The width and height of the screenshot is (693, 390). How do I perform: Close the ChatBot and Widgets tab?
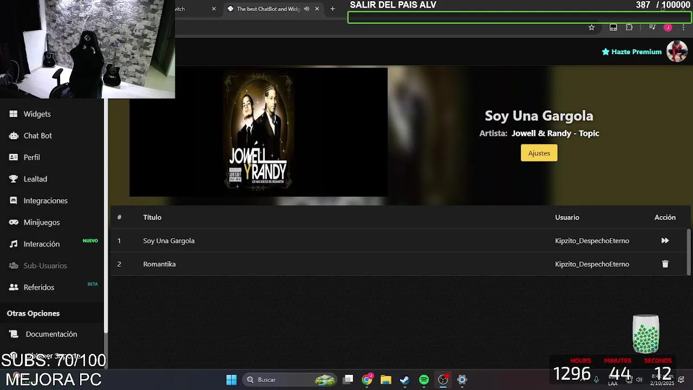coord(316,9)
